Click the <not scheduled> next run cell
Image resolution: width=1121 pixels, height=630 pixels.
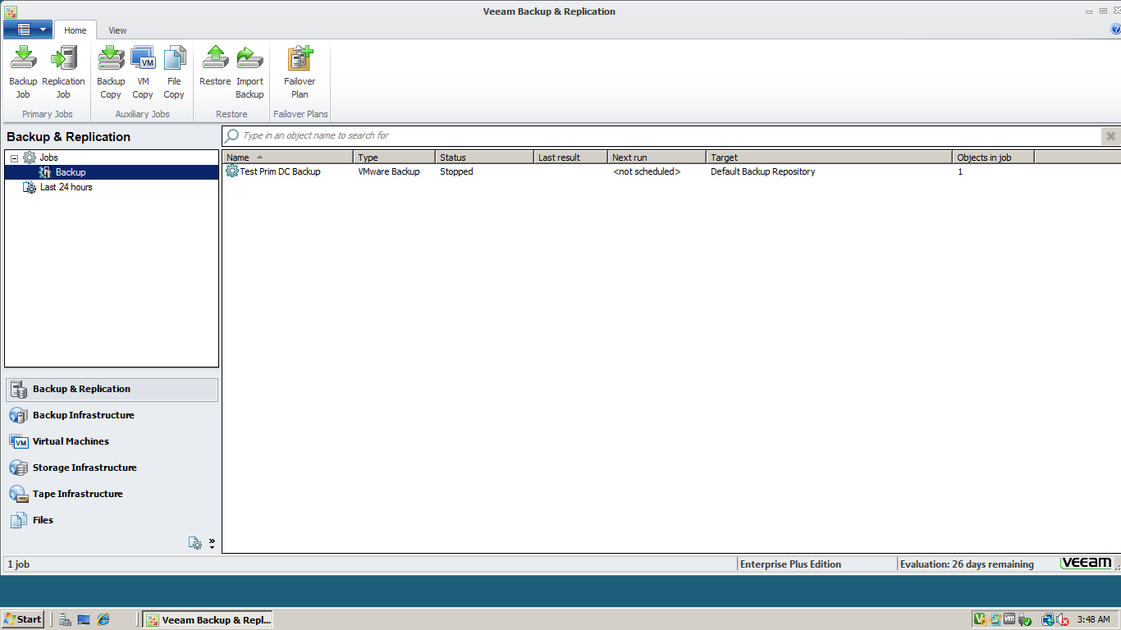click(647, 171)
